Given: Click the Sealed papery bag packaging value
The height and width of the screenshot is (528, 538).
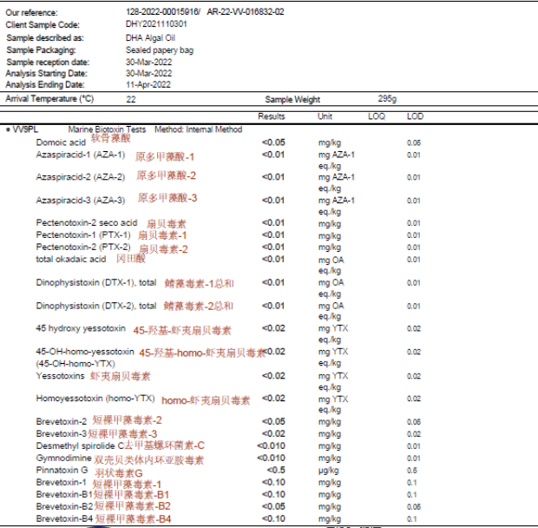Looking at the screenshot, I should pos(160,50).
